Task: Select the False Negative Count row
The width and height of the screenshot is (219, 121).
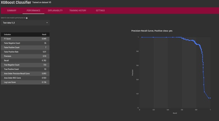Action: pyautogui.click(x=25, y=43)
